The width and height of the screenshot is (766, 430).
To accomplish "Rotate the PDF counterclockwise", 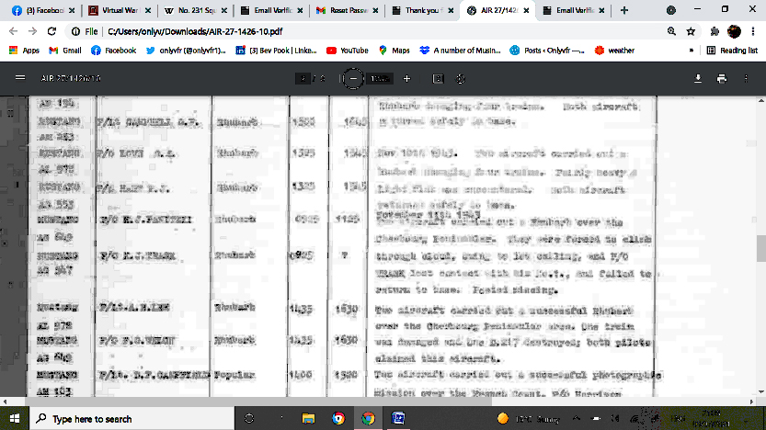I will pos(457,79).
